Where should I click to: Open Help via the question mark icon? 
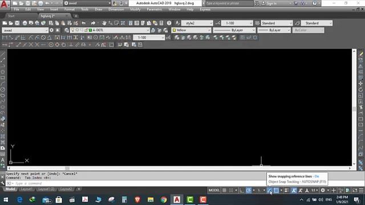(x=169, y=23)
